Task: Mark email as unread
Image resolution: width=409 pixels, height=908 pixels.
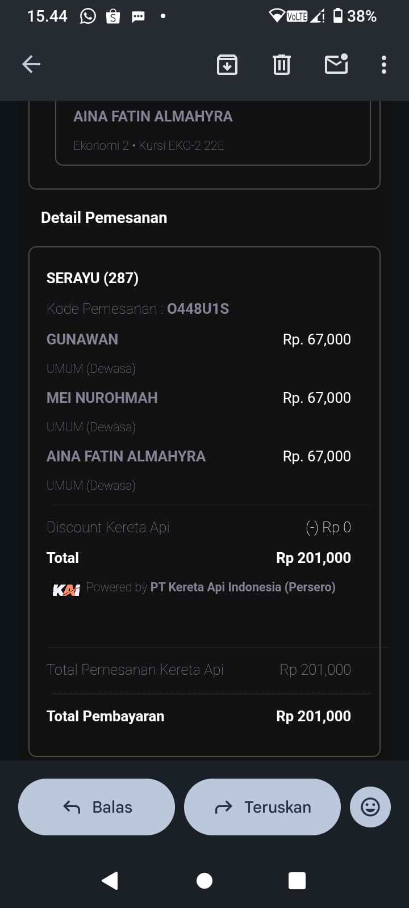Action: 336,65
